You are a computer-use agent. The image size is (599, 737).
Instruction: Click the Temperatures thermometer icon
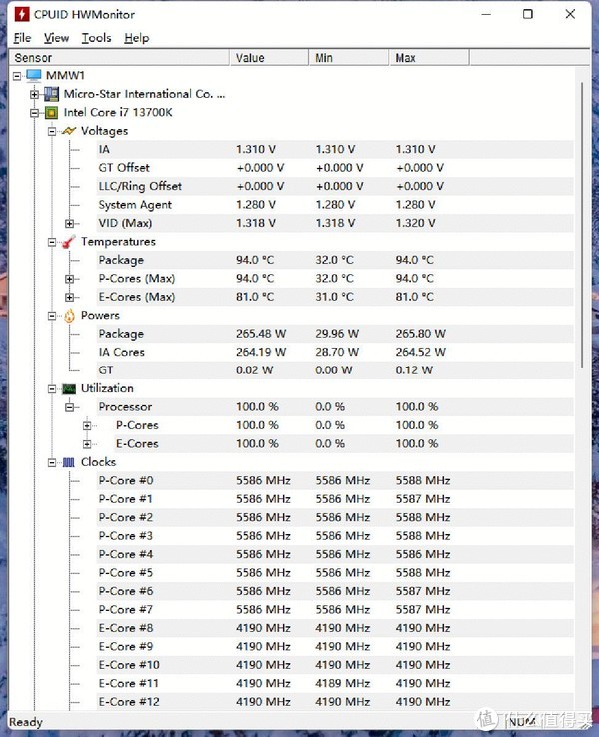click(x=69, y=241)
